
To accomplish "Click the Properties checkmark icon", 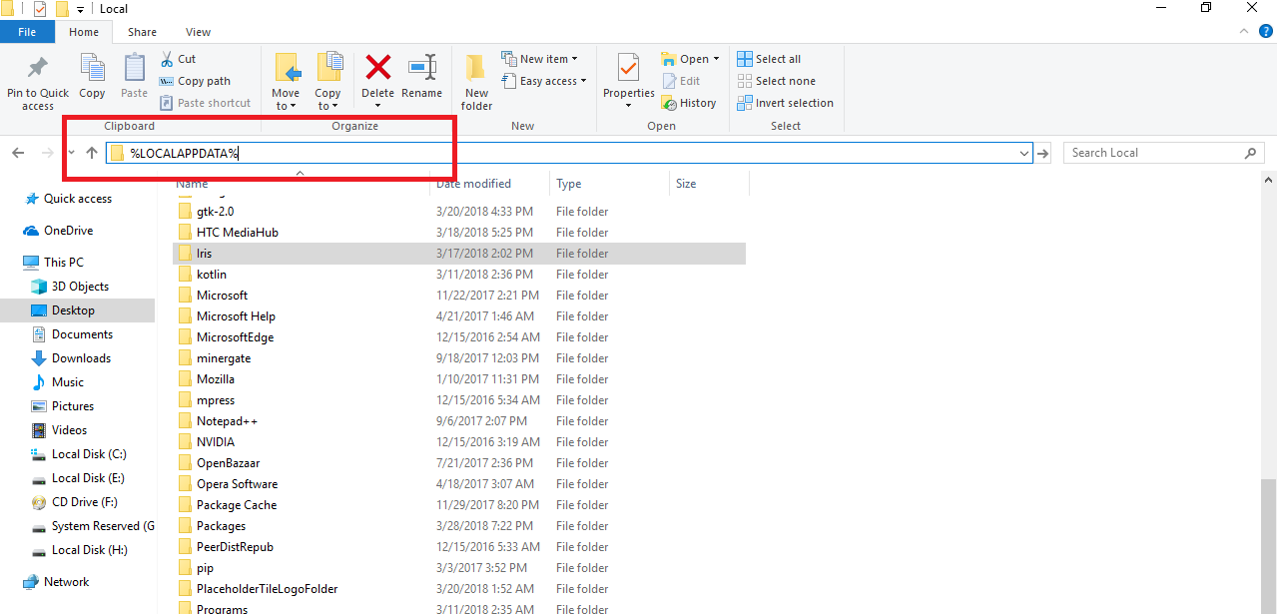I will coord(628,68).
